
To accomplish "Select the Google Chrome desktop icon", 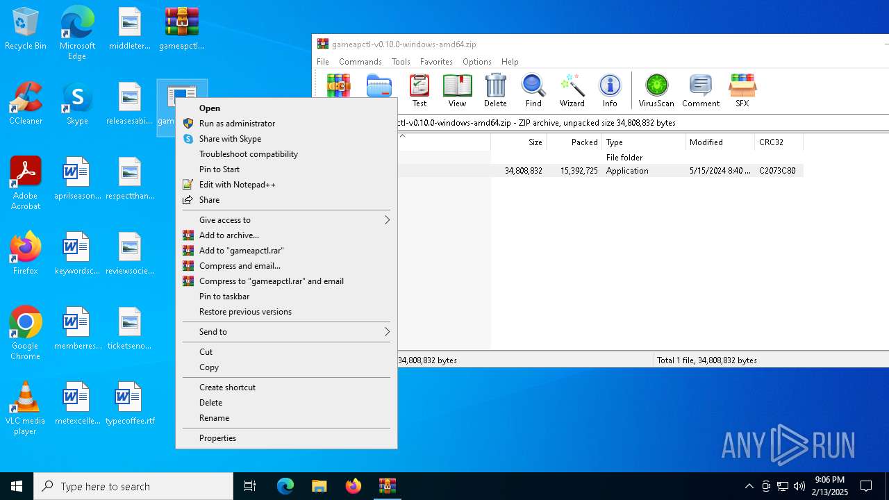I will [x=26, y=333].
